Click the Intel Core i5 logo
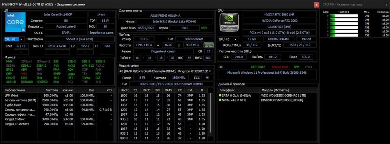 [x=16, y=22]
